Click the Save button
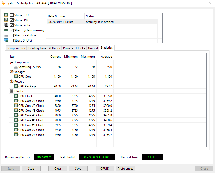Image resolution: width=215 pixels, height=173 pixels. click(78, 168)
